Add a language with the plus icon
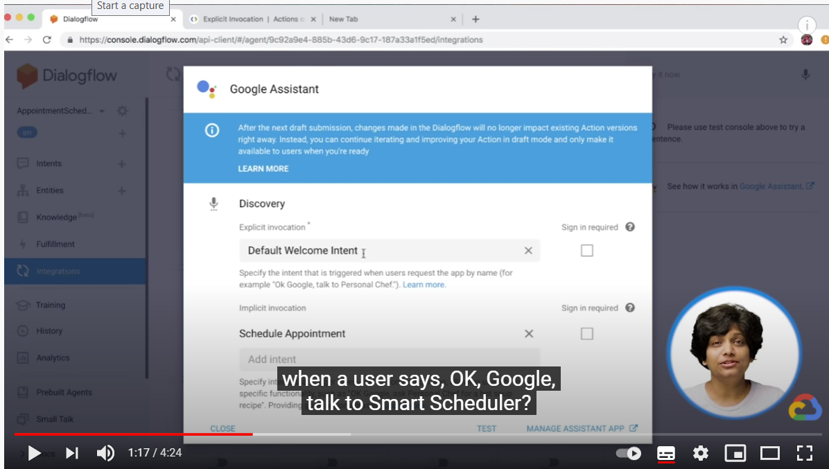Viewport: 829px width, 469px height. coord(122,133)
